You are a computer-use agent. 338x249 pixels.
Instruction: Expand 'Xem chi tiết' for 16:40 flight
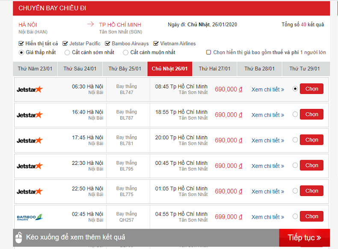(268, 115)
